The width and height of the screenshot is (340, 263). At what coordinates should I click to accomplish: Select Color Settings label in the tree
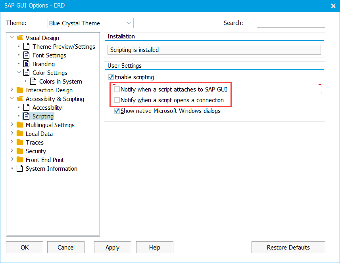50,73
